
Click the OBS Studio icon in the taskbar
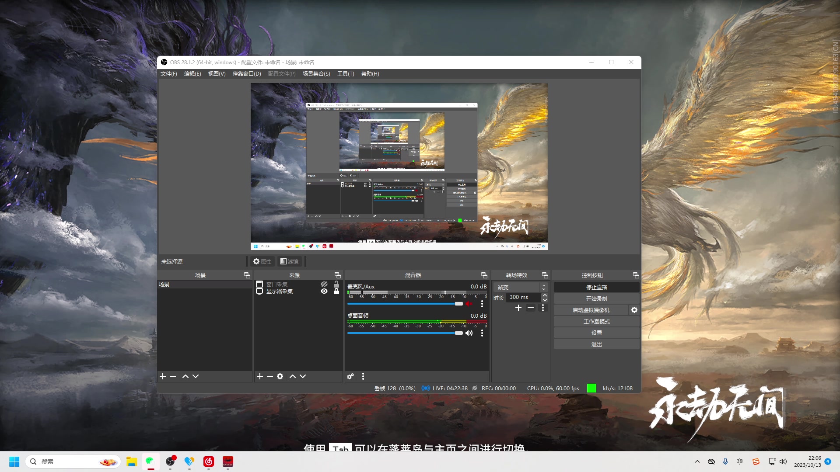tap(170, 462)
